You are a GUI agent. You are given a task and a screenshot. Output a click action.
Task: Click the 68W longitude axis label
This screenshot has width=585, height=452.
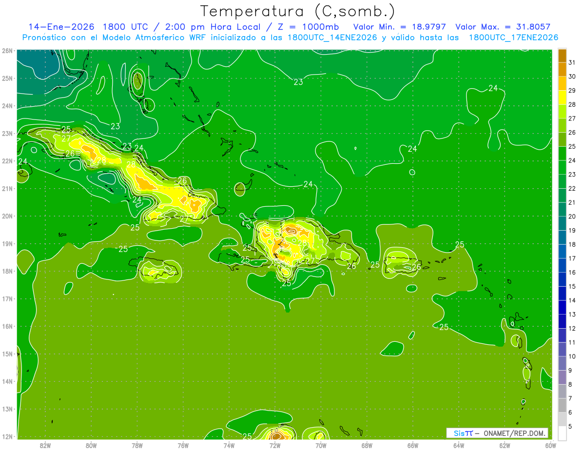pyautogui.click(x=367, y=445)
